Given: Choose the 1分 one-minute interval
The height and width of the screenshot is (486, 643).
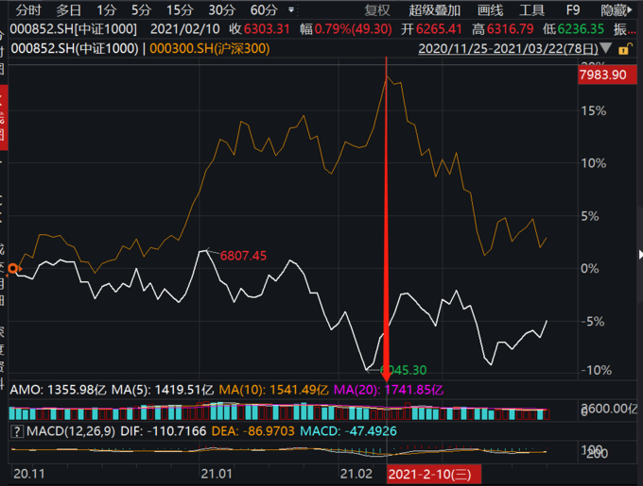Looking at the screenshot, I should tap(107, 10).
